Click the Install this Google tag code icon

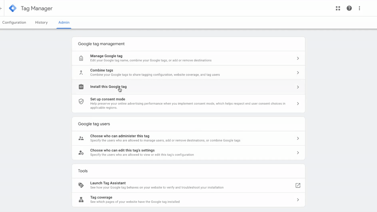coord(81,87)
